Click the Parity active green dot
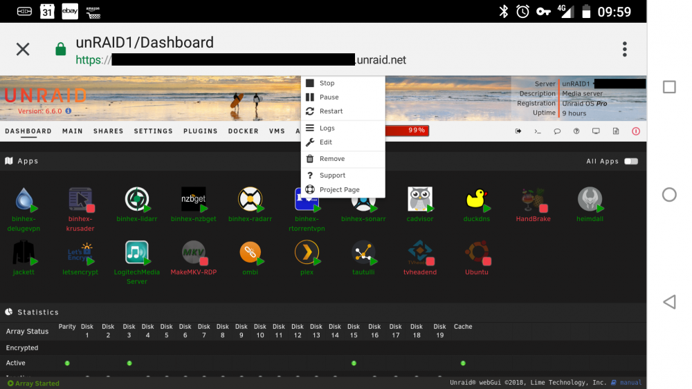This screenshot has width=692, height=389. [x=67, y=363]
